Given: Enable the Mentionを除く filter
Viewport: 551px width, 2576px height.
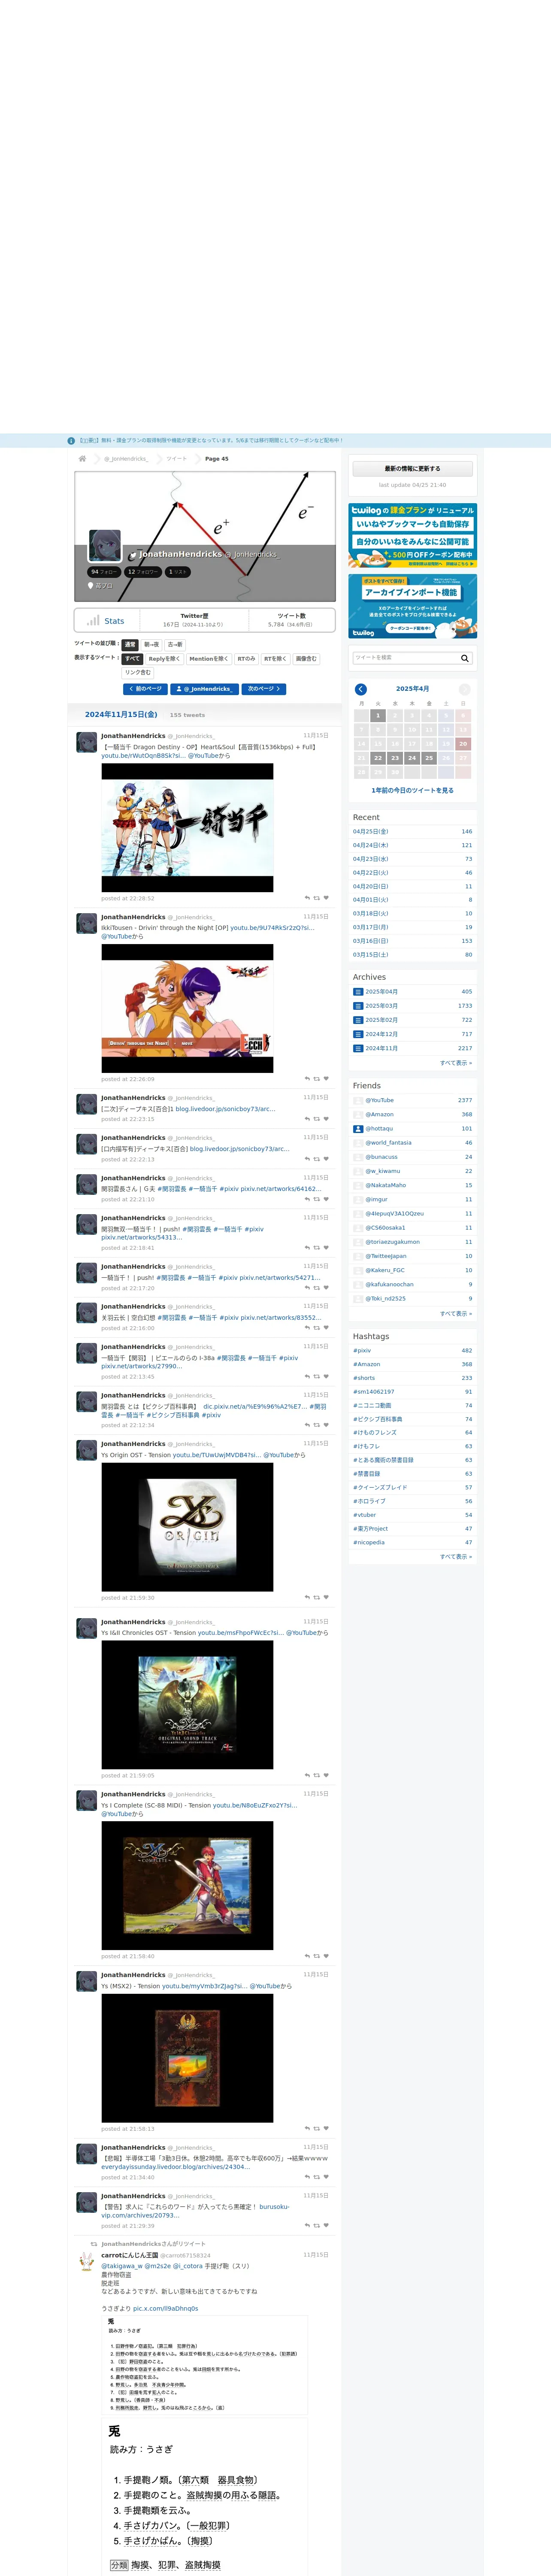Looking at the screenshot, I should point(209,659).
